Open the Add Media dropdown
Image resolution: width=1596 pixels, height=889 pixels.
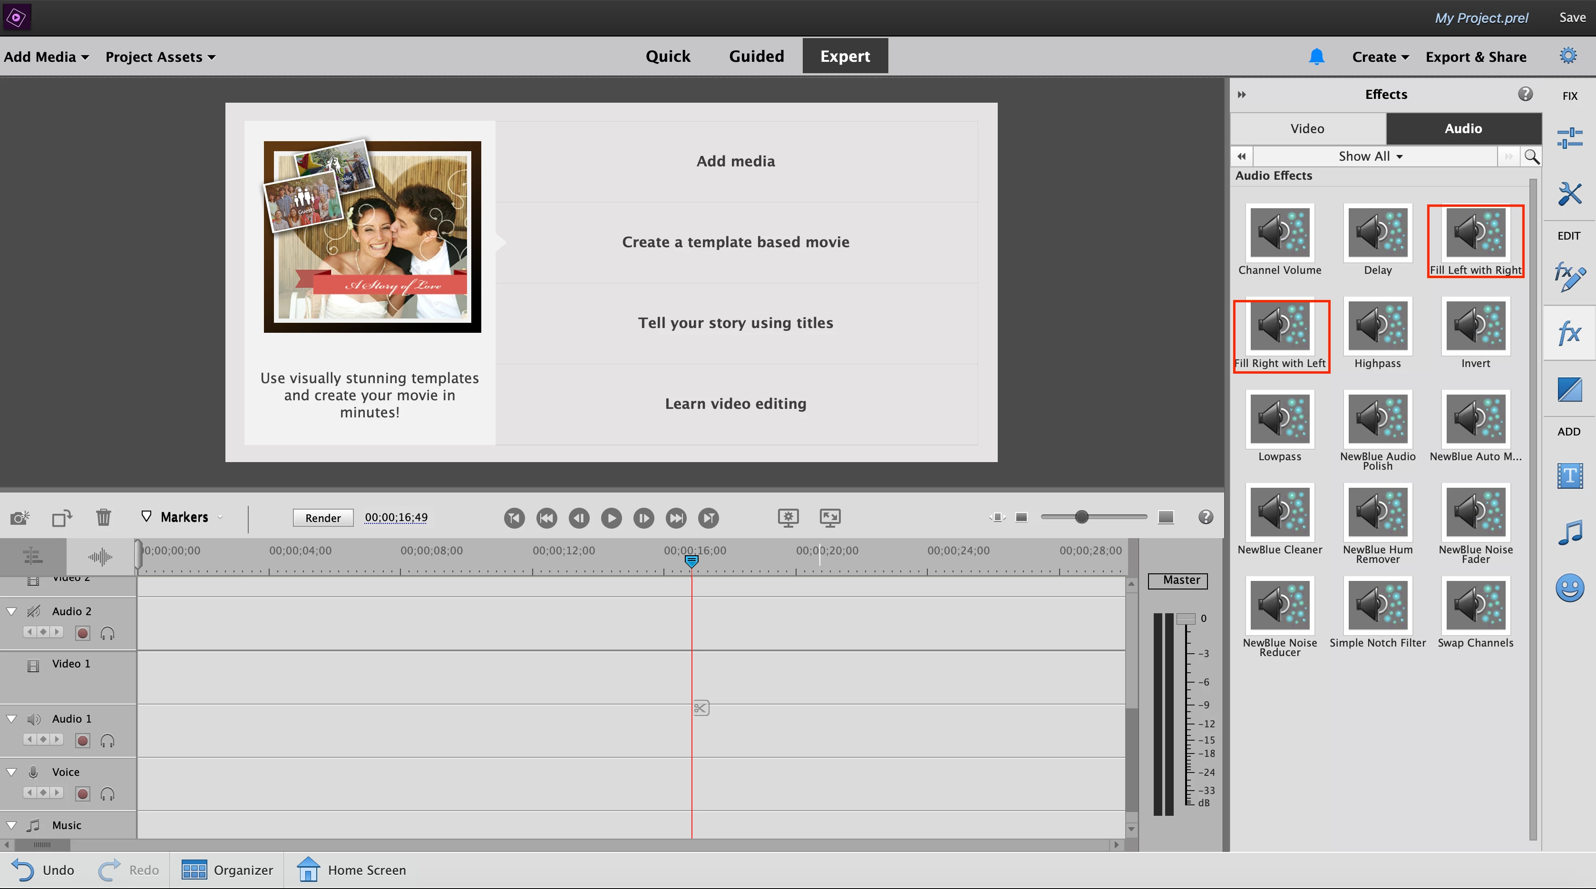click(x=47, y=57)
